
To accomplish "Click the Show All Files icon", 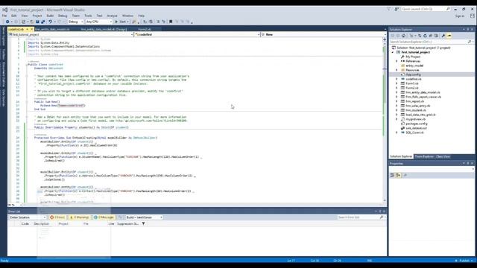I will click(436, 36).
